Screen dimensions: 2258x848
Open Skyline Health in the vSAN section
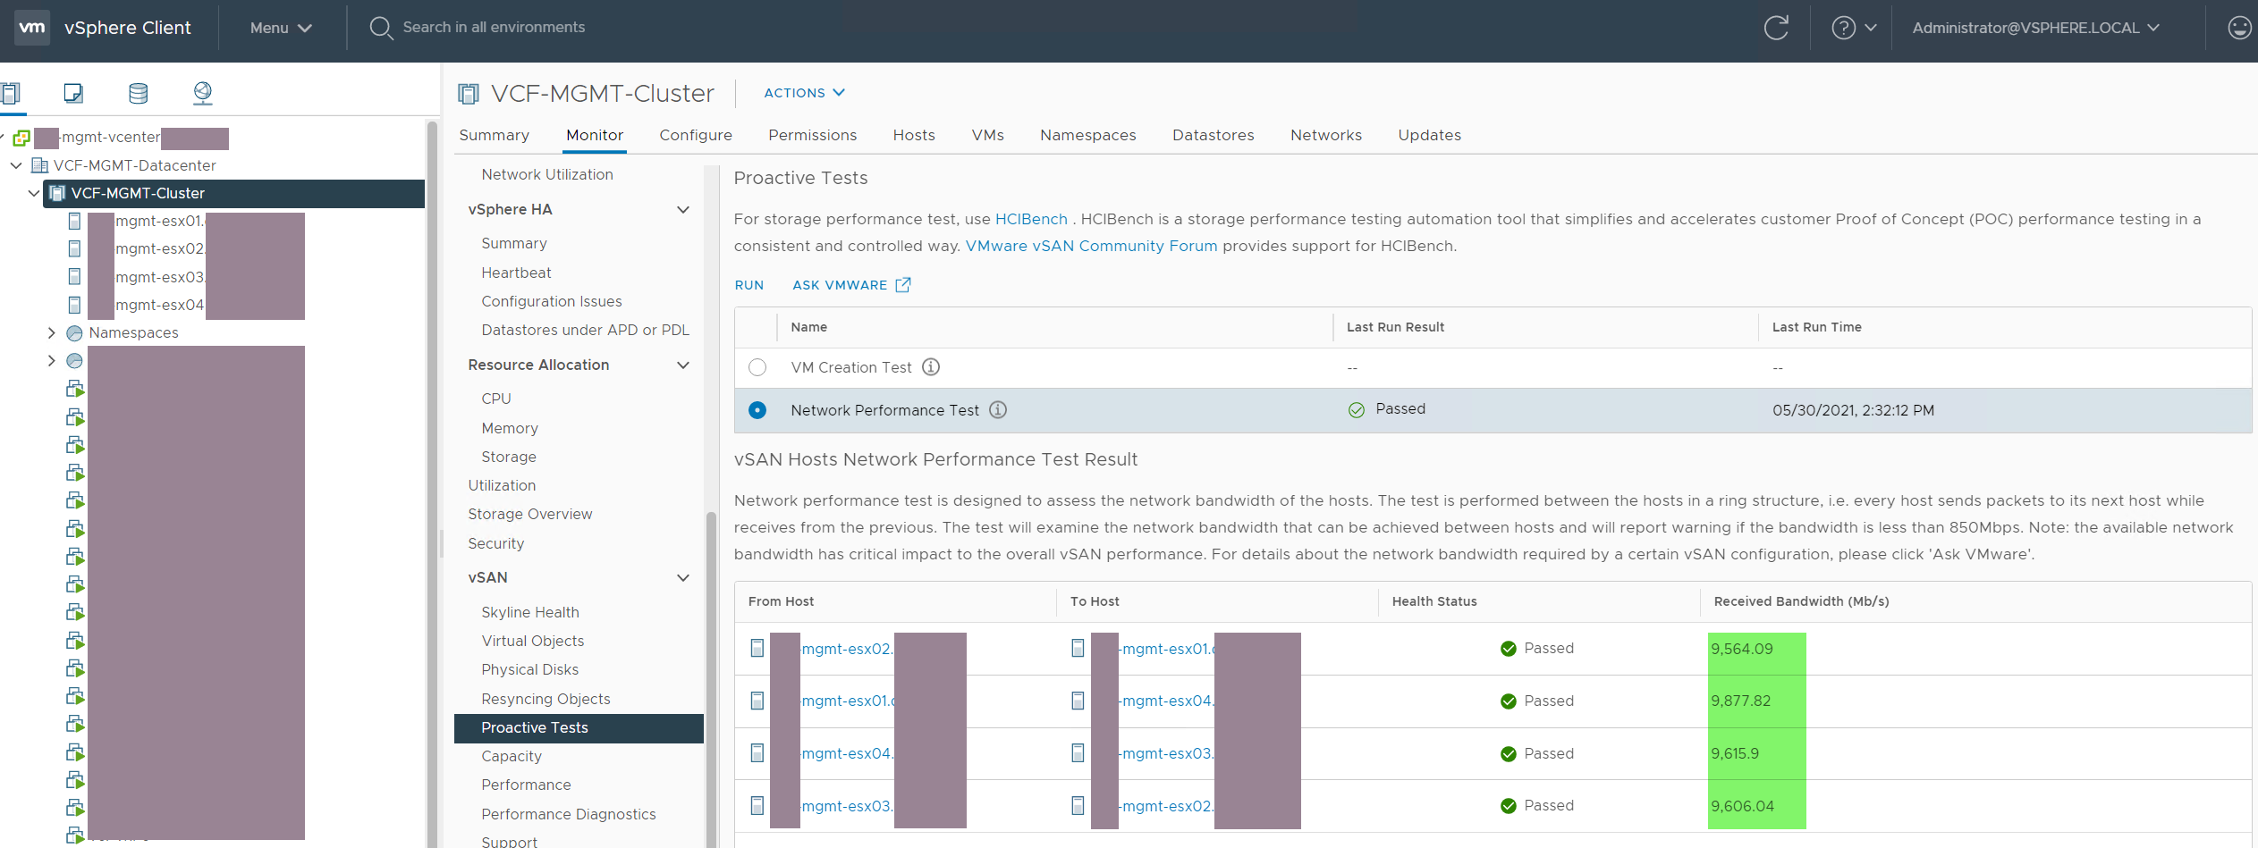pos(530,612)
